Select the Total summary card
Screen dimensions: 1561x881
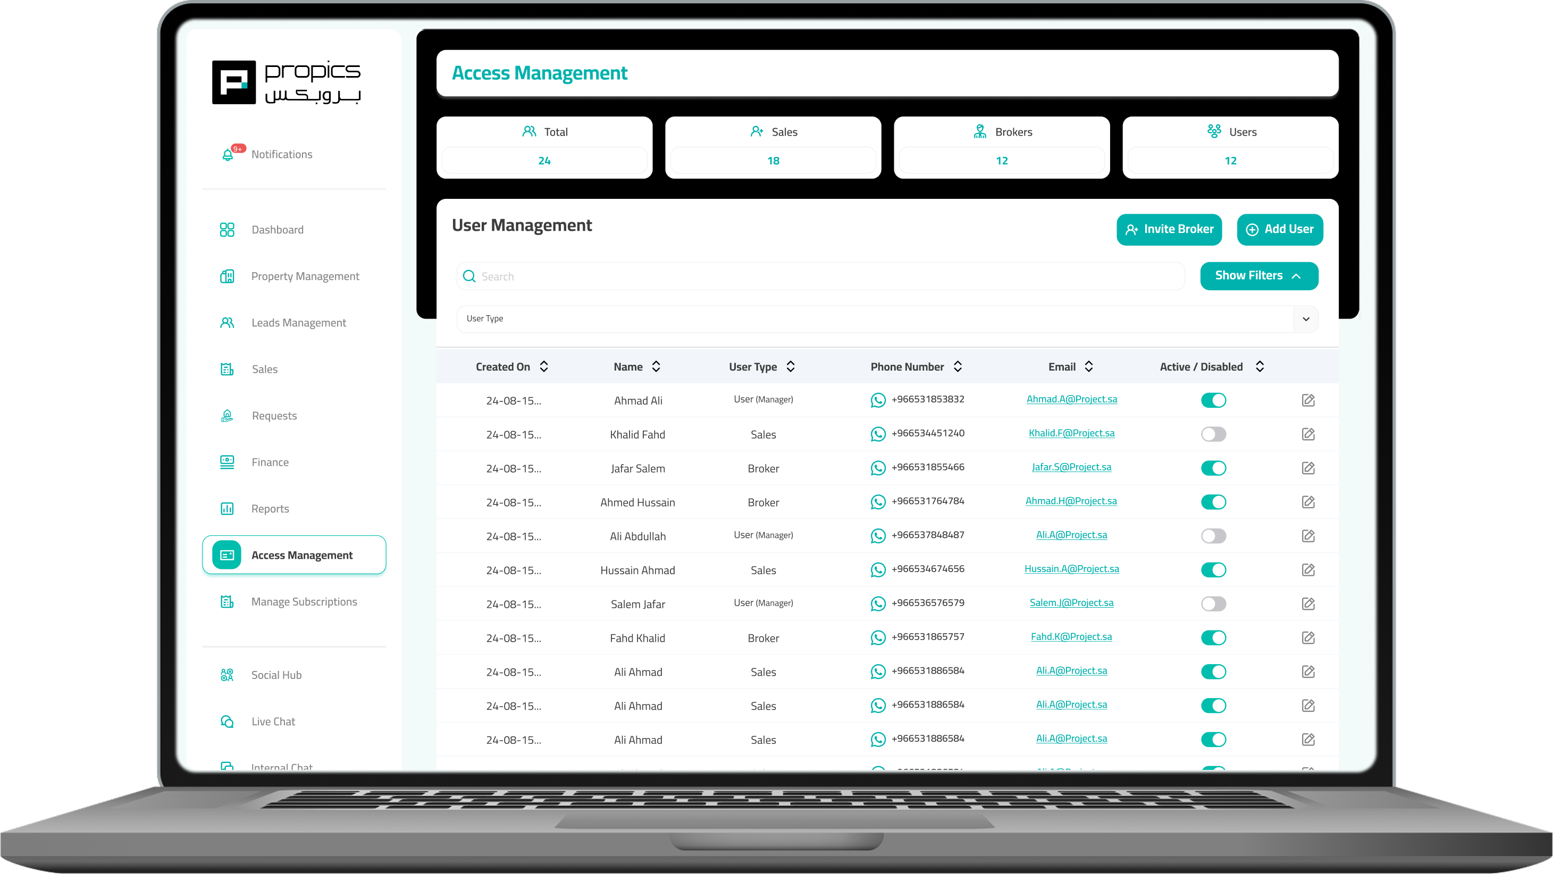545,148
